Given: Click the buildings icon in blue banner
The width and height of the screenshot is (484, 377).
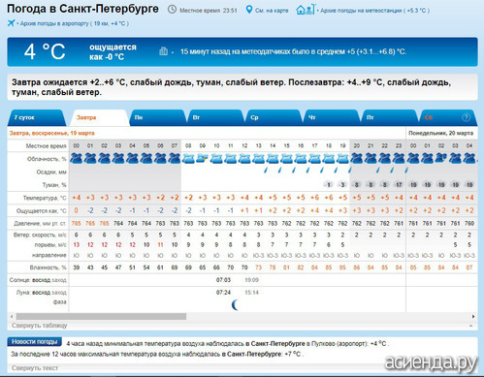Looking at the screenshot, I should coord(163,51).
